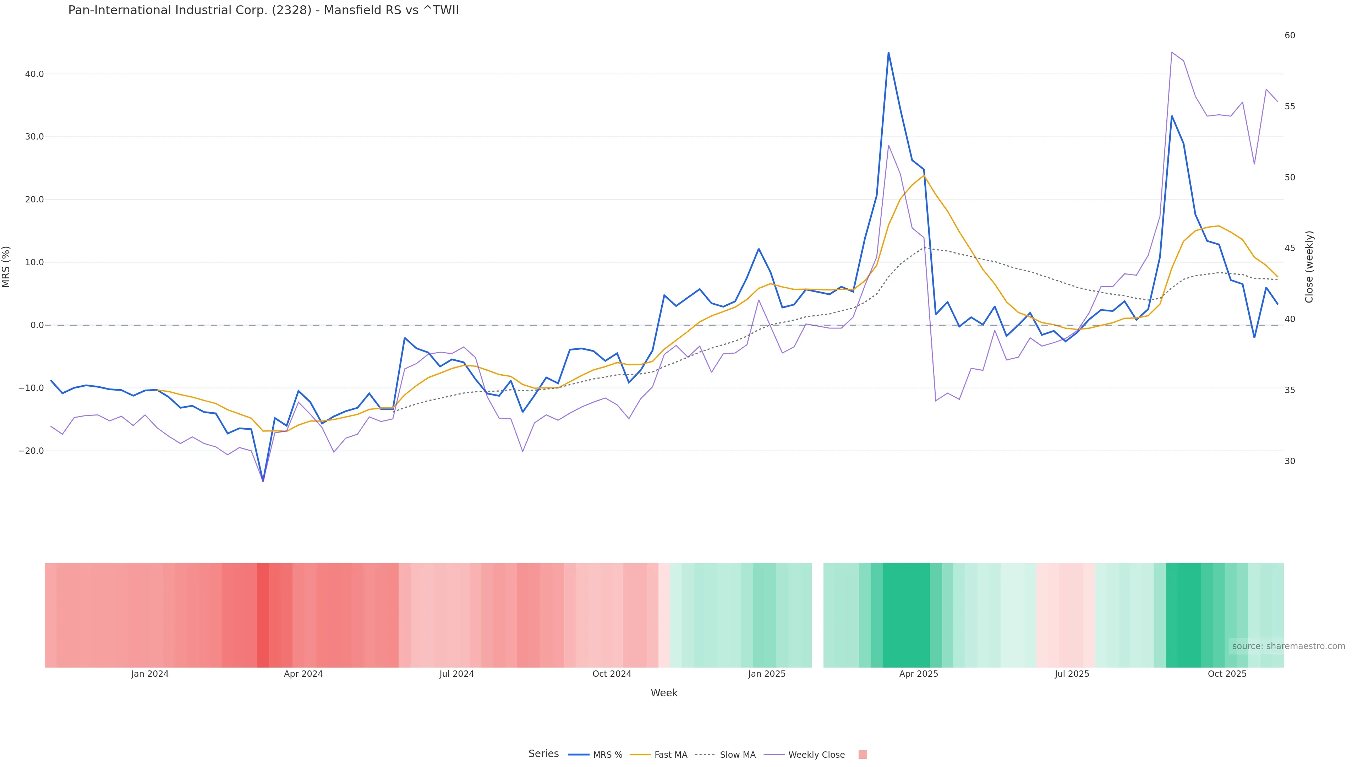This screenshot has height=767, width=1363.
Task: Click the Series legend title
Action: tap(543, 754)
